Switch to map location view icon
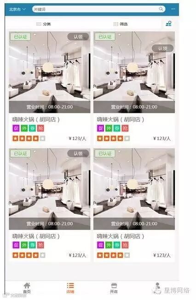The image size is (196, 300). (x=168, y=24)
